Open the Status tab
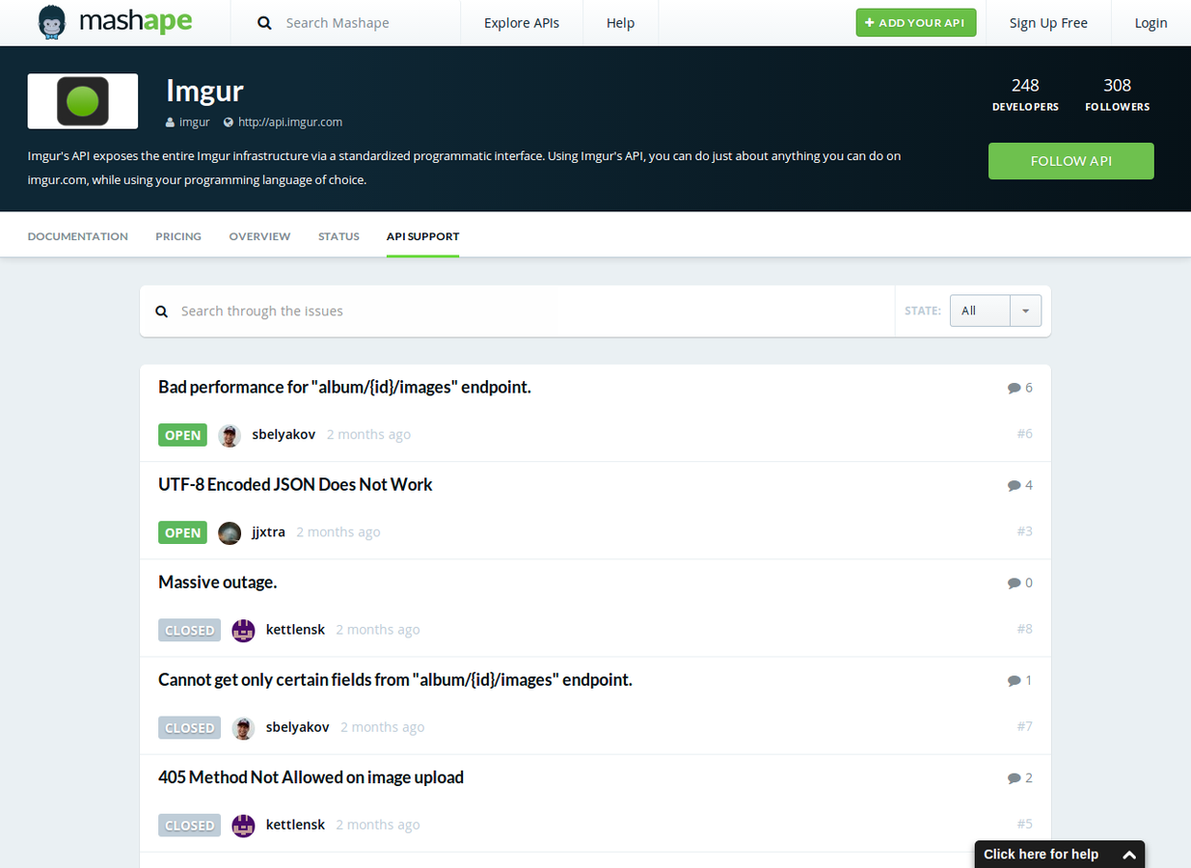The image size is (1191, 868). pos(338,236)
